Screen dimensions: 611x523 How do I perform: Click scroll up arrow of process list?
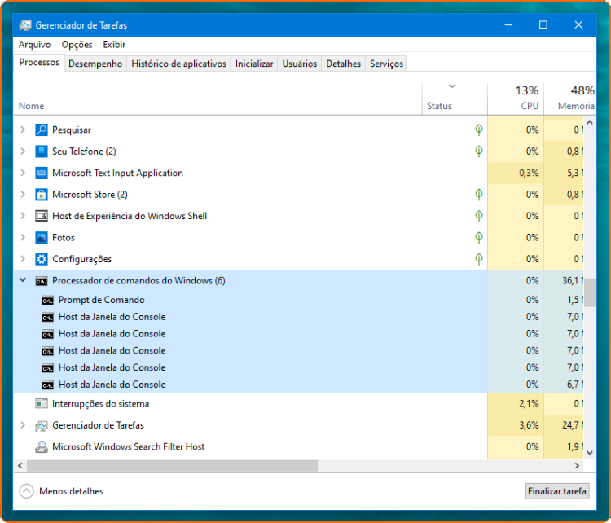(590, 123)
